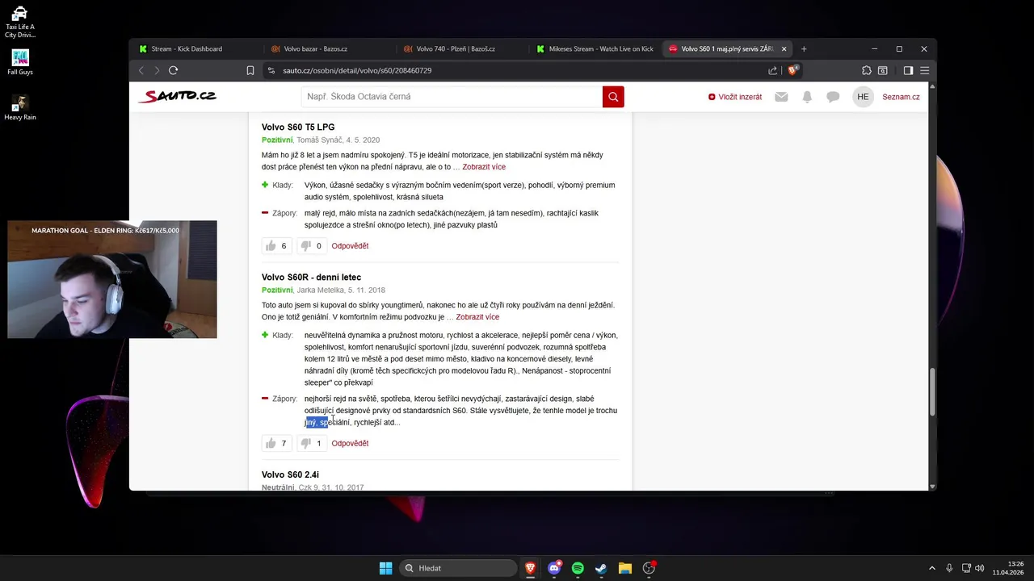Thumbs up the Volvo S60R denní letec review
Image resolution: width=1034 pixels, height=581 pixels.
pyautogui.click(x=277, y=443)
